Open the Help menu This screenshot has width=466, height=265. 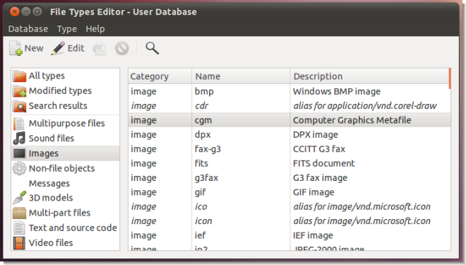coord(95,29)
